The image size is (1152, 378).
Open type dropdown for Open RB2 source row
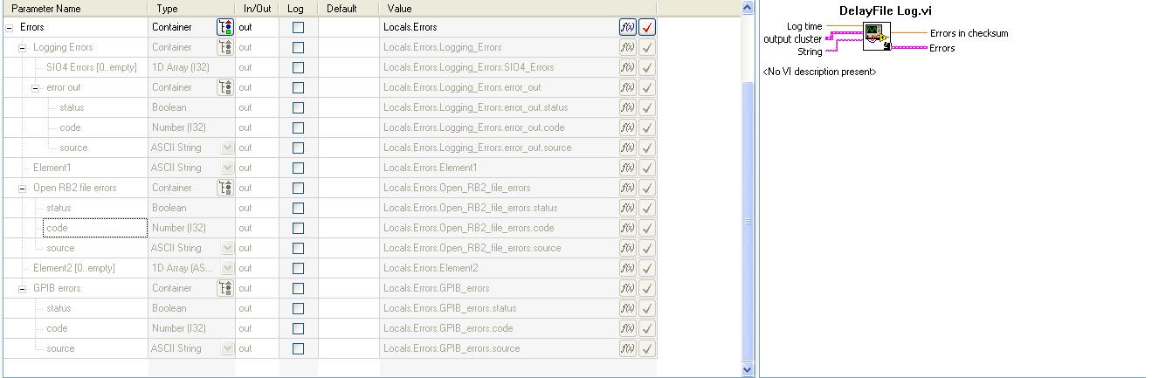point(228,248)
